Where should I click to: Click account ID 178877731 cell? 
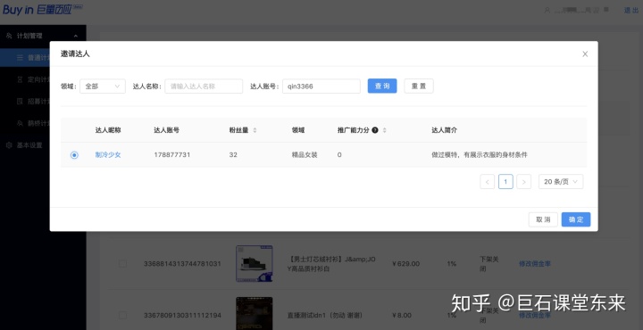[172, 155]
